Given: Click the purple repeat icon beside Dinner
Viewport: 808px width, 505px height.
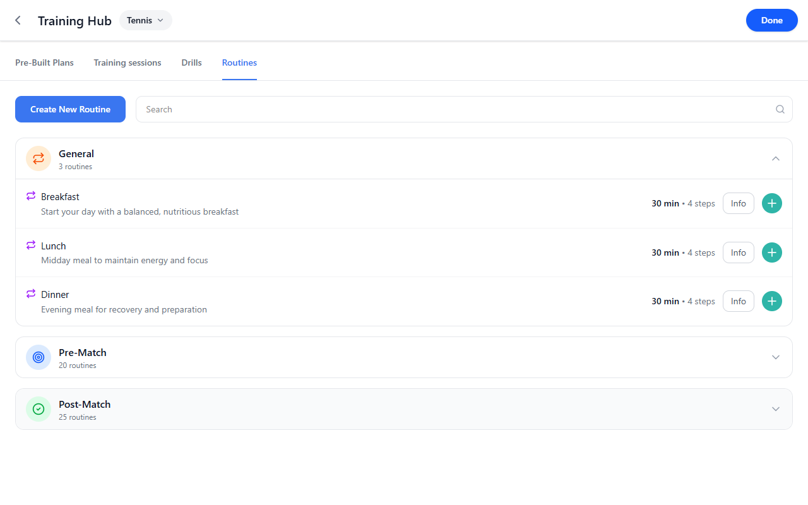Looking at the screenshot, I should (x=31, y=294).
